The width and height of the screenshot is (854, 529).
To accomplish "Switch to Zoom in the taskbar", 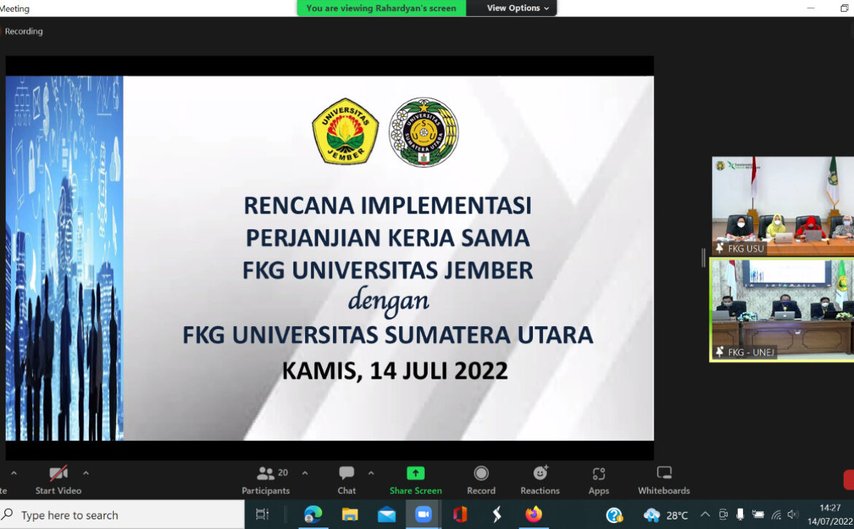I will pyautogui.click(x=423, y=514).
